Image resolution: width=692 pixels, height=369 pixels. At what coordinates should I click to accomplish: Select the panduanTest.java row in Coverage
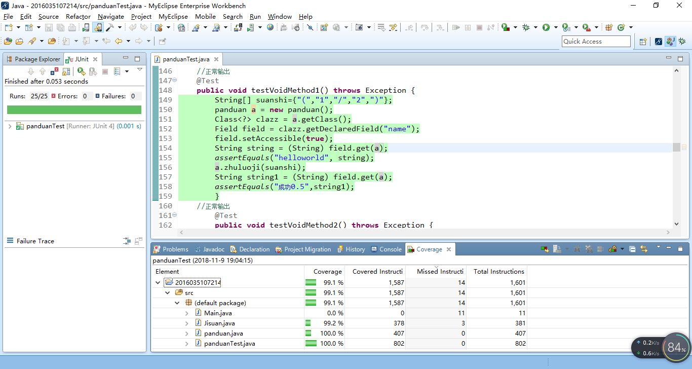[339, 344]
